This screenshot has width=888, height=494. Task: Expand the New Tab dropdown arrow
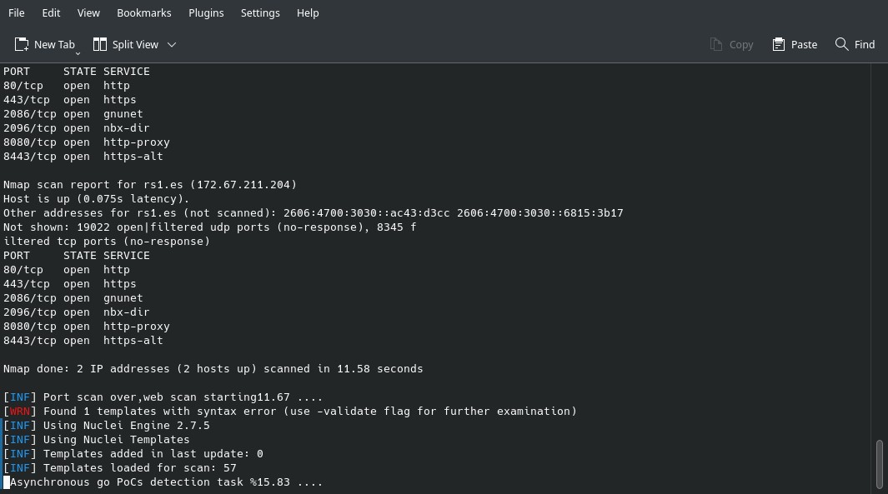coord(78,52)
